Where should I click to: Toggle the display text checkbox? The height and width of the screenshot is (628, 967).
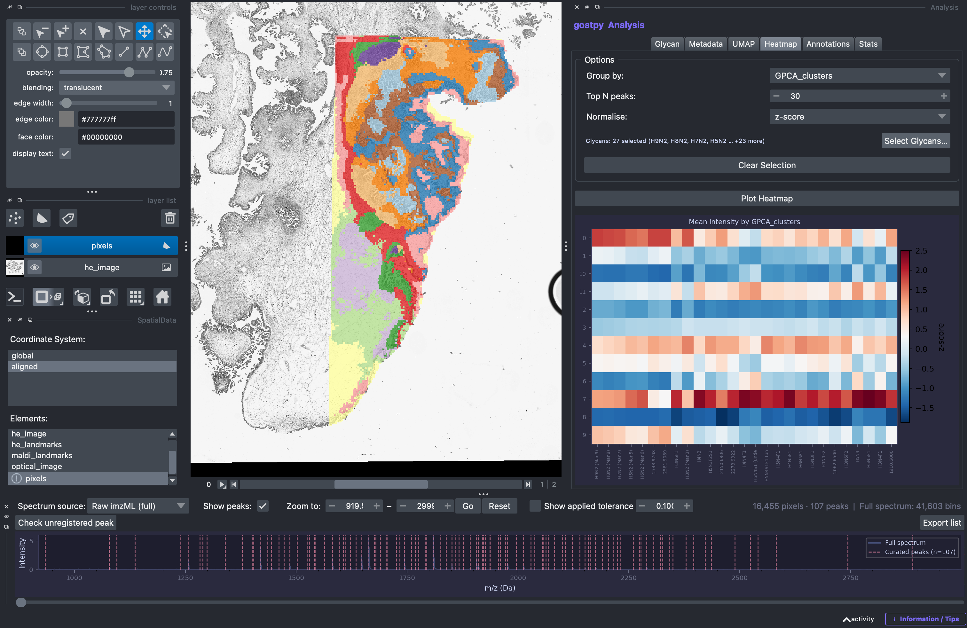tap(65, 153)
